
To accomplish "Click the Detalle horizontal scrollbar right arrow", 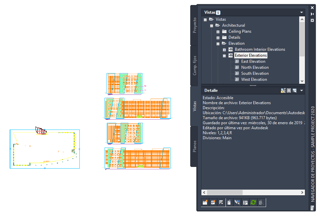I will (302, 192).
